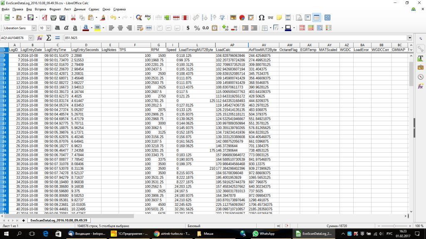Screen dimensions: 426x239
Task: Format as currency with dollar icon
Action: [188, 28]
